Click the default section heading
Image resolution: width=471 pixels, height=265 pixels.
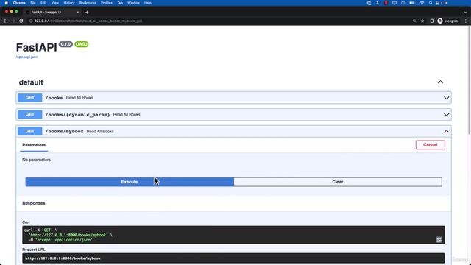pos(31,82)
